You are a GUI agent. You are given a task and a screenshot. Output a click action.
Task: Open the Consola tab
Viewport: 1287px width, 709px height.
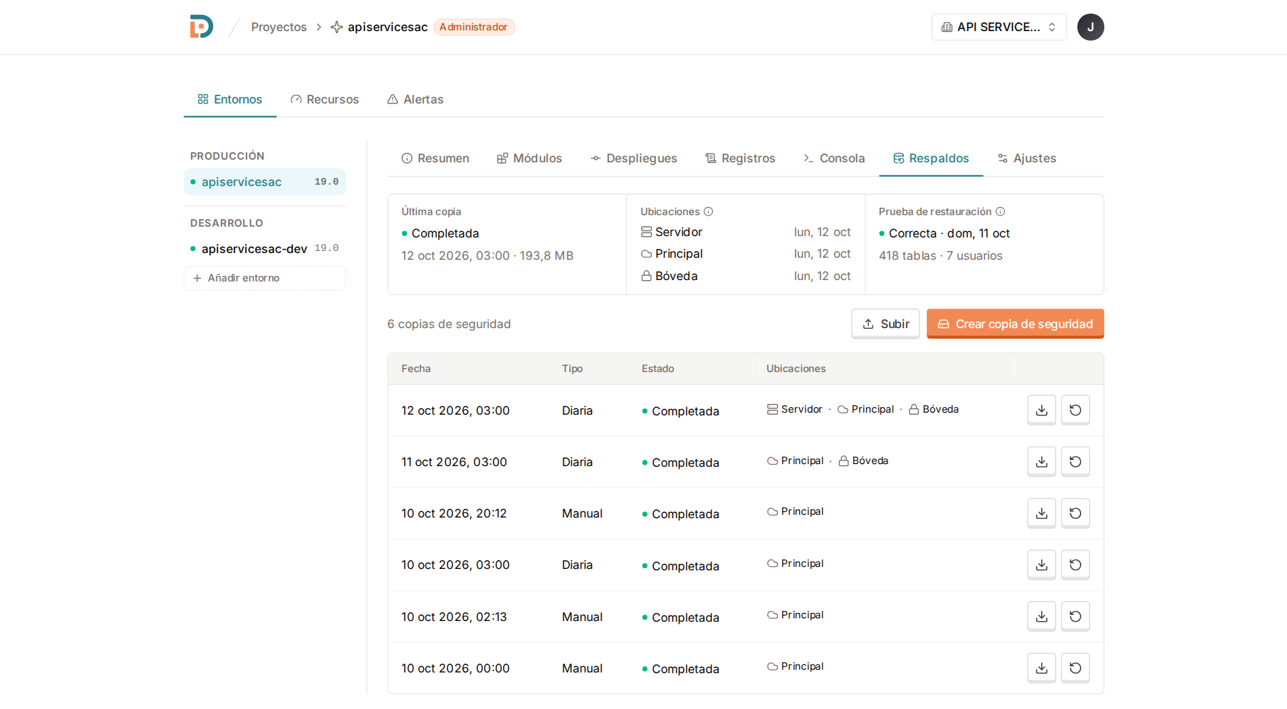pos(833,158)
